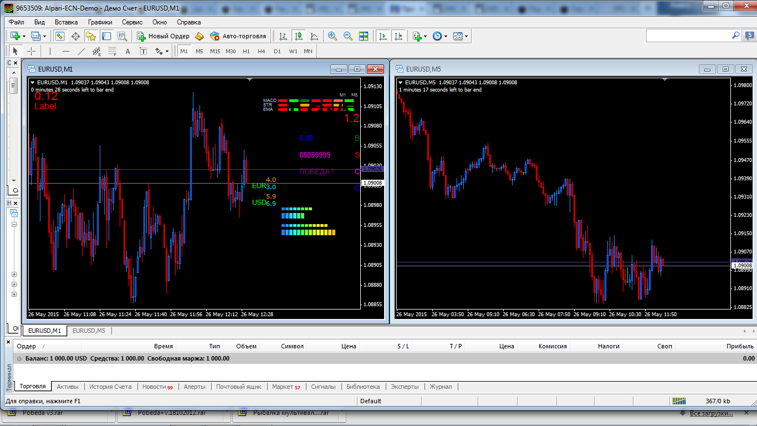Select the Trendline tool
This screenshot has width=757, height=426.
(81, 51)
